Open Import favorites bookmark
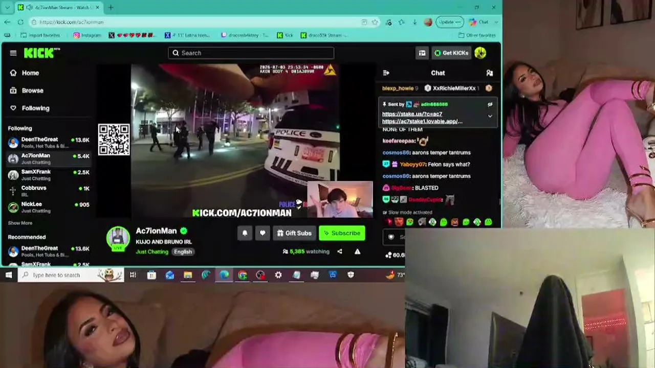 tap(40, 35)
